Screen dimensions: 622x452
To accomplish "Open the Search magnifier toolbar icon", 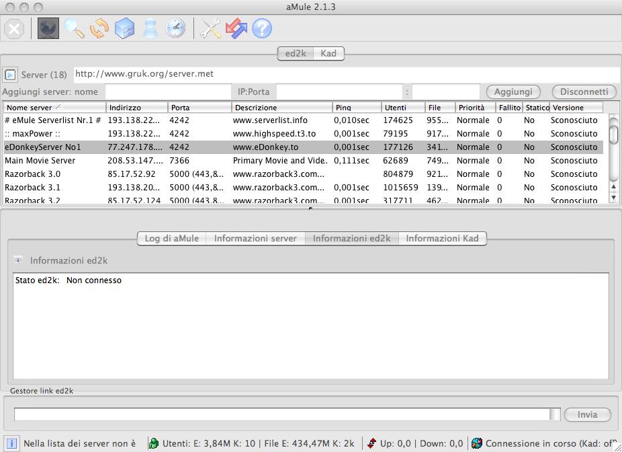I will [74, 29].
